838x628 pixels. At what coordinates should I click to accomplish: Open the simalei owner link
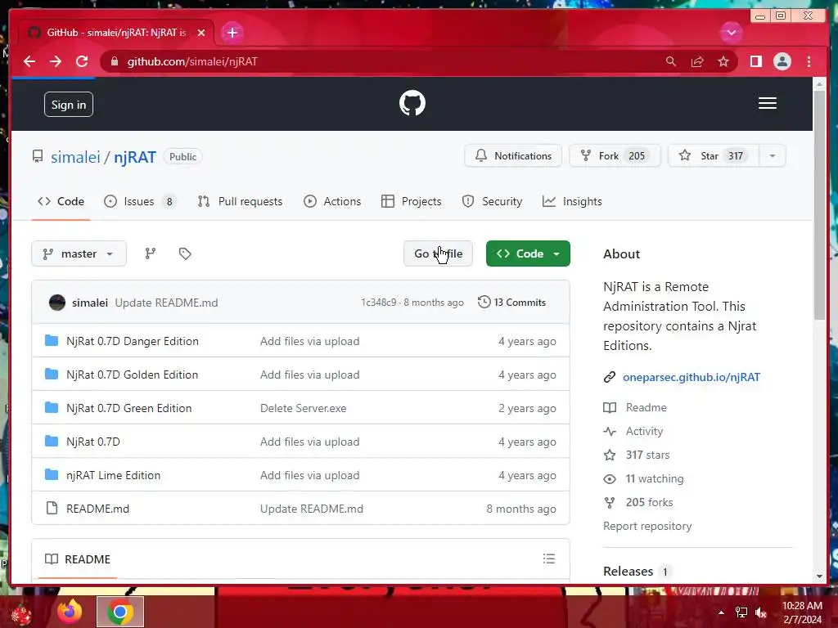point(75,157)
